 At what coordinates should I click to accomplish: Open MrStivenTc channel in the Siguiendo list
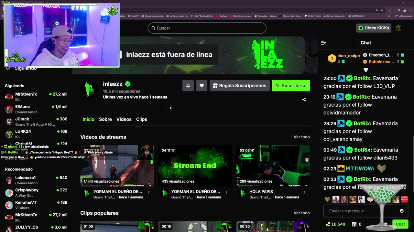point(36,97)
